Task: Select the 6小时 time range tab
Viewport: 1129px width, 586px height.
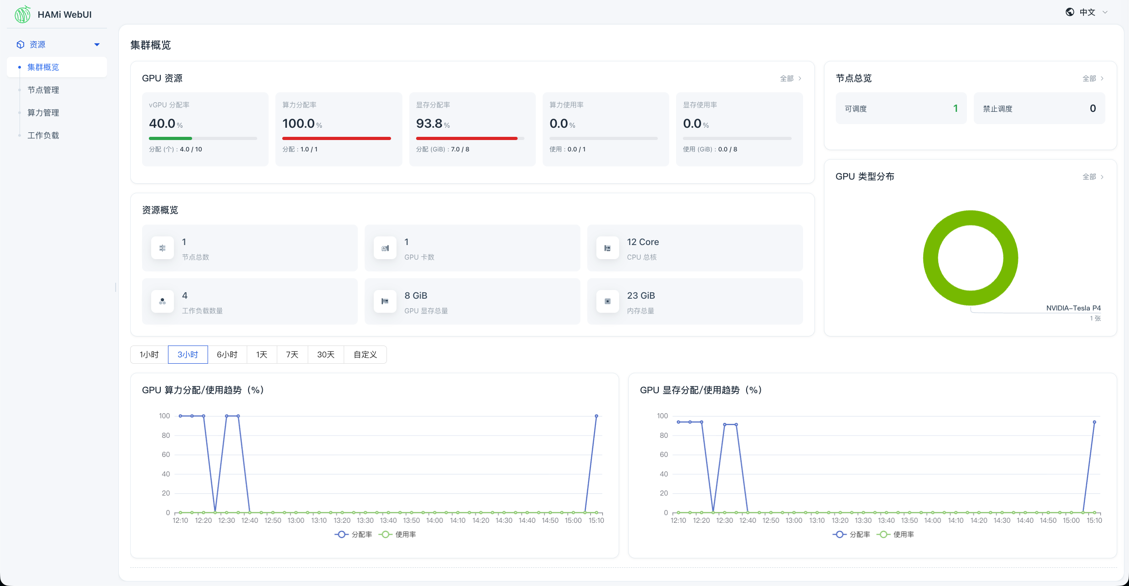Action: [227, 355]
